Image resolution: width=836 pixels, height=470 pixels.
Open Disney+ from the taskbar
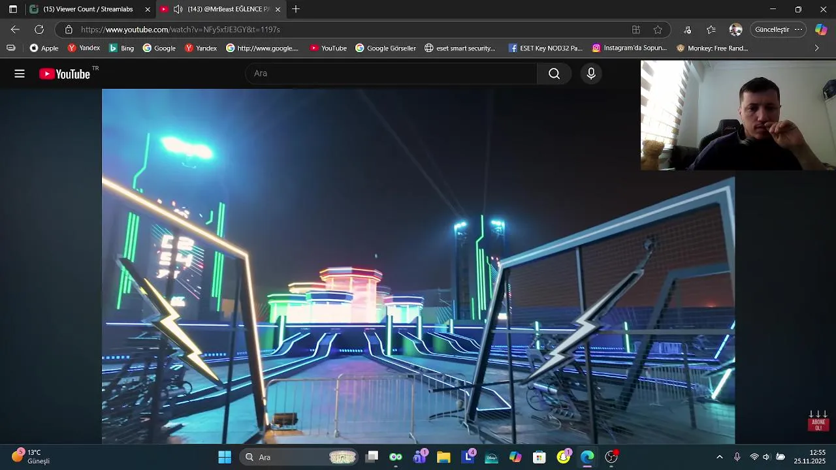pos(492,457)
